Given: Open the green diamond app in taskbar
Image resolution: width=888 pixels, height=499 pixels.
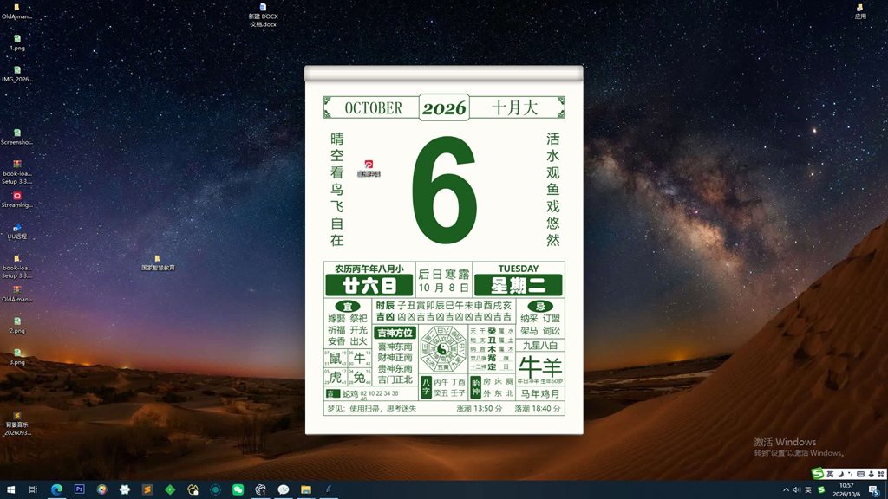Looking at the screenshot, I should (170, 489).
